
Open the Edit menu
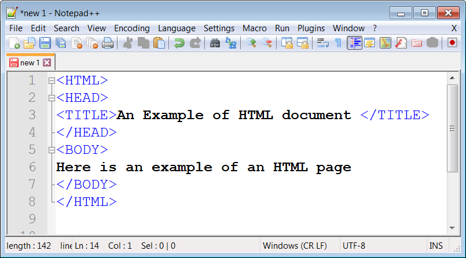tap(38, 28)
